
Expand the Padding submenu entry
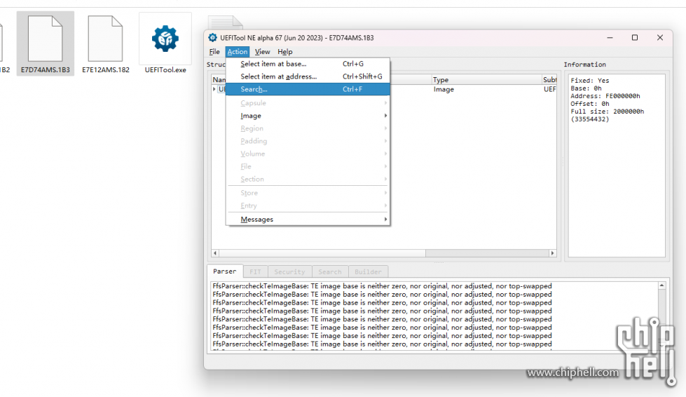click(x=308, y=141)
